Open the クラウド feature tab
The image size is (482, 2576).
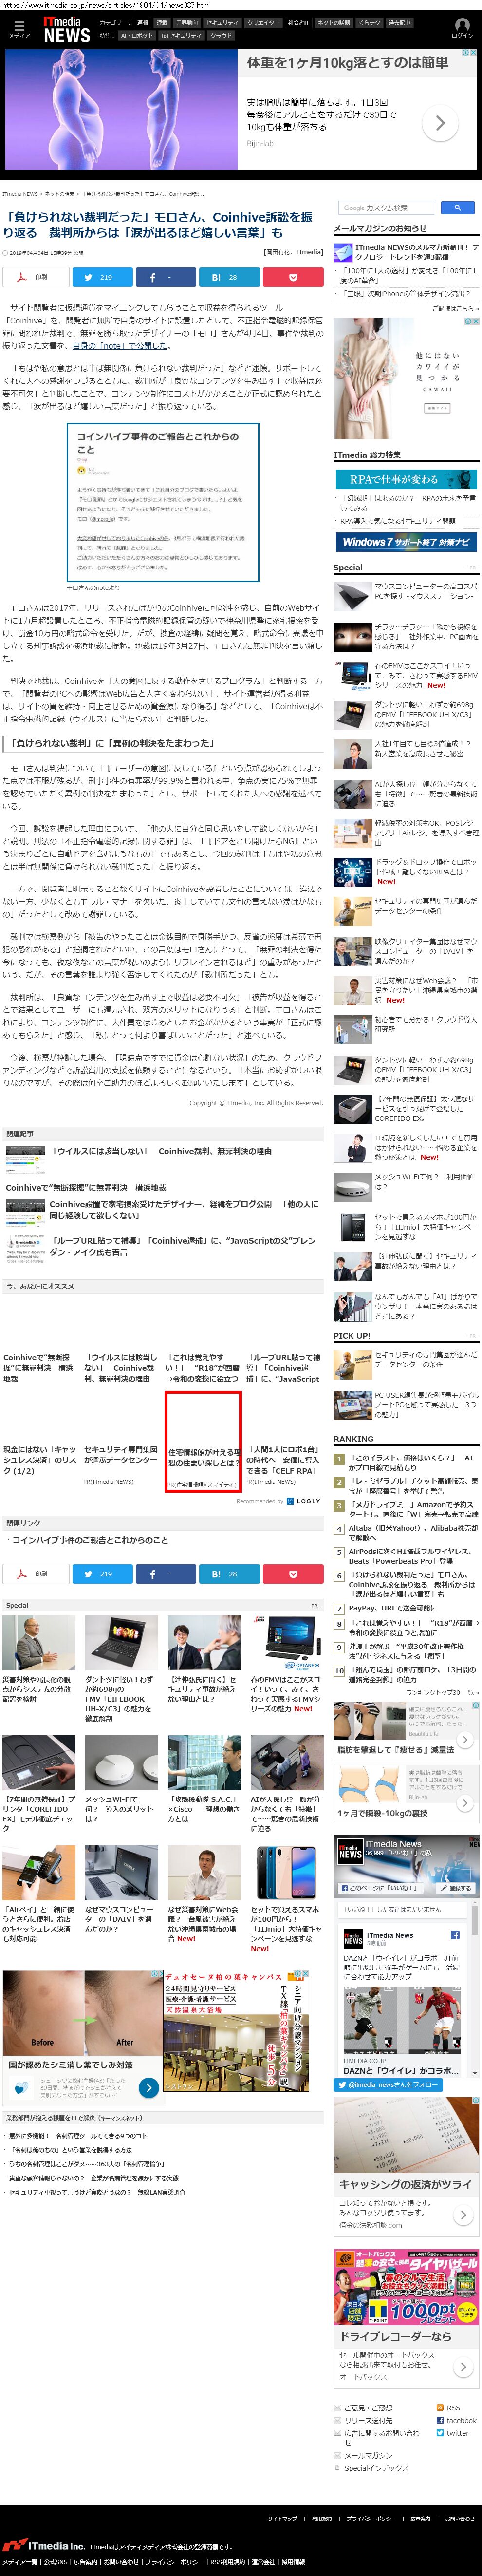point(221,35)
